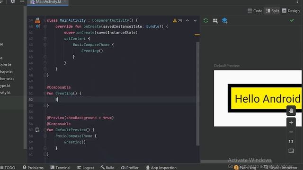303x170 pixels.
Task: Click the override gutter icon beside onCreate
Action: (x=38, y=26)
